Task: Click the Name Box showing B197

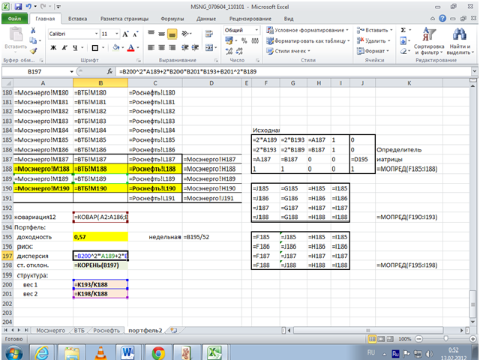Action: tap(35, 72)
